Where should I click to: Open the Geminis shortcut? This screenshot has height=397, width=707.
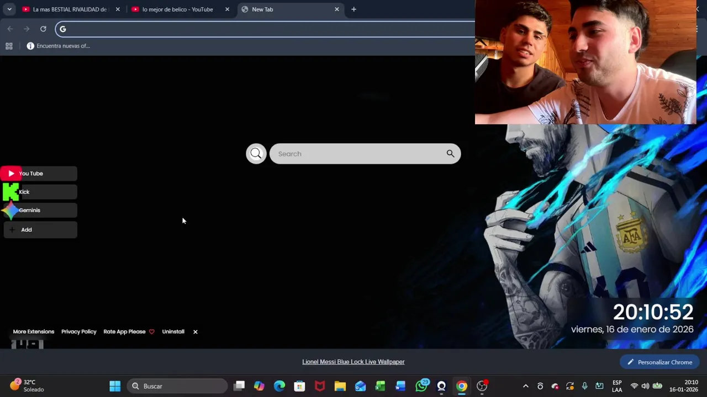[x=39, y=210]
